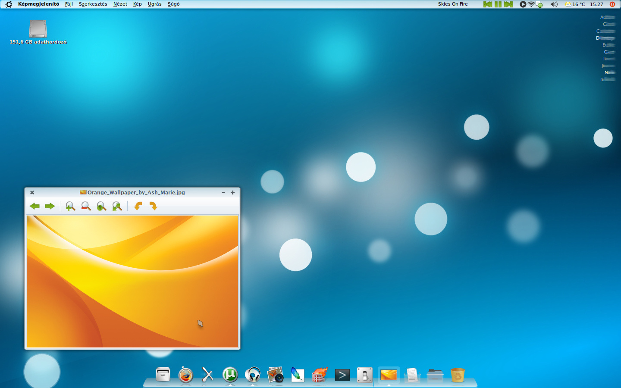Image resolution: width=621 pixels, height=388 pixels.
Task: Open the documents stack in dock
Action: click(x=412, y=375)
